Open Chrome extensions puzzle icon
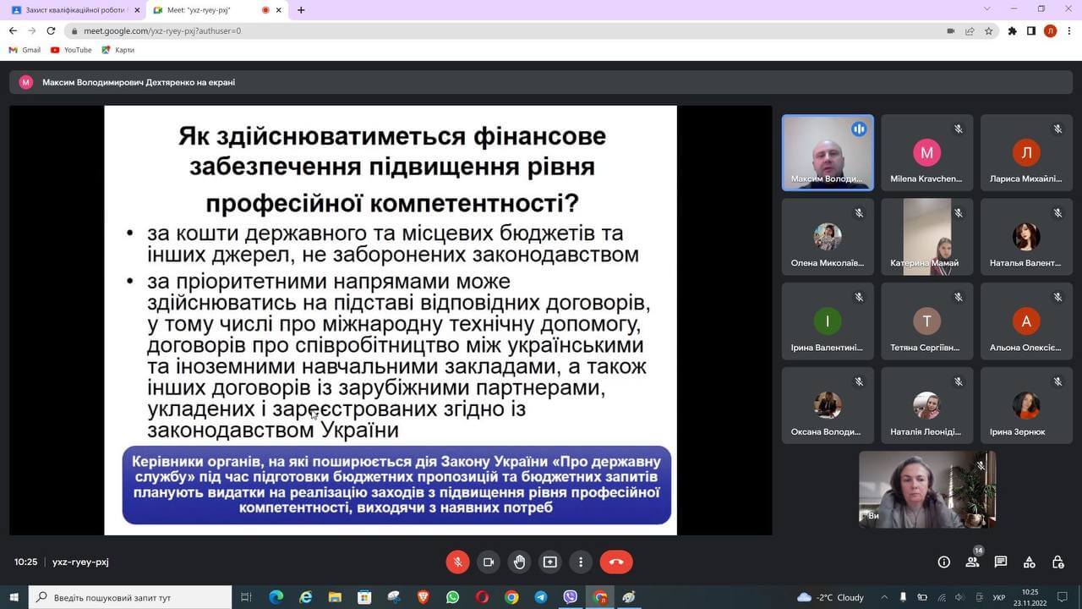1082x609 pixels. [1012, 30]
